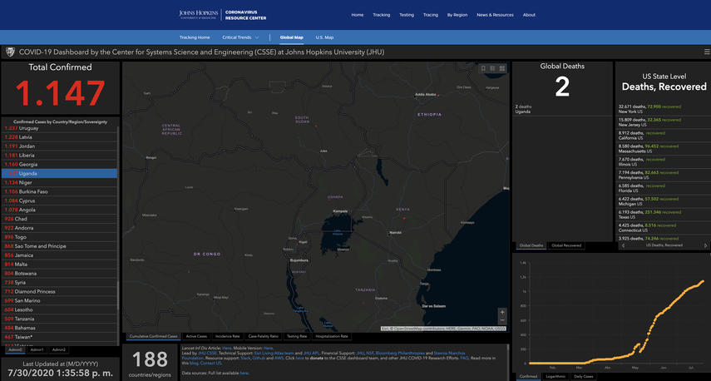Open the map bookmarks icon
Screen dimensions: 711x381
tap(483, 68)
